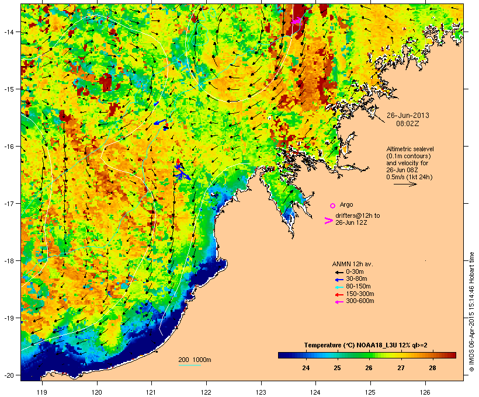
Task: Click the '30-80m' depth label
Action: click(356, 279)
